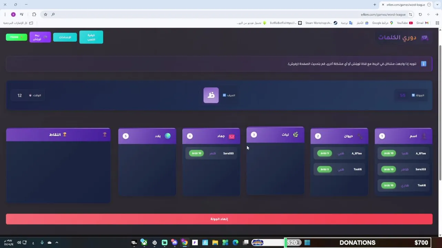Open the خرائط Google bookmark

(x=382, y=23)
